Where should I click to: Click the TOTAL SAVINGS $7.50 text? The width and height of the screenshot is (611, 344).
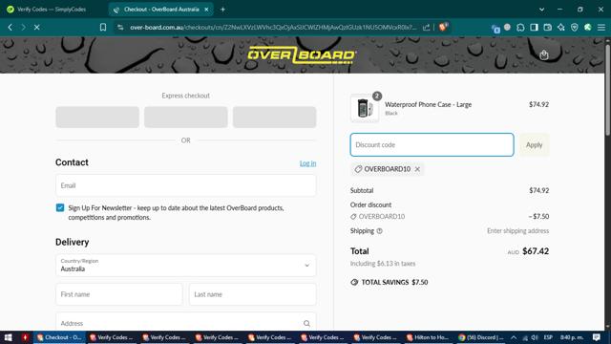(x=394, y=283)
